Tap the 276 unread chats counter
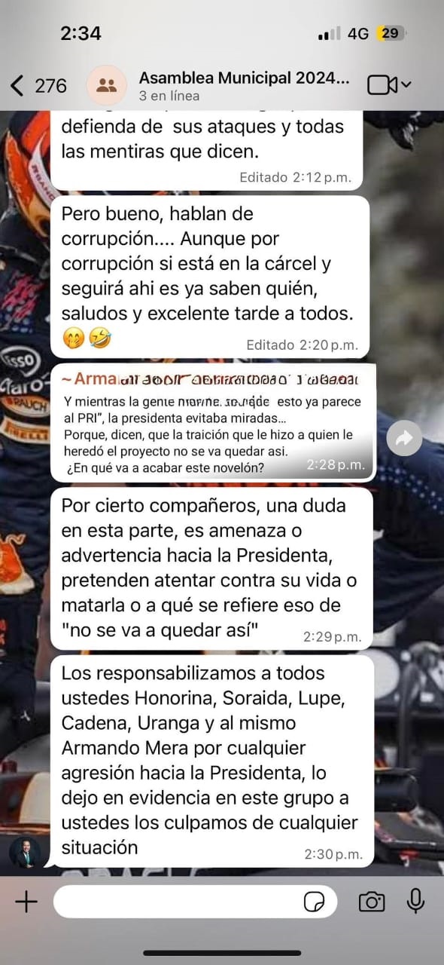The image size is (444, 965). 51,86
